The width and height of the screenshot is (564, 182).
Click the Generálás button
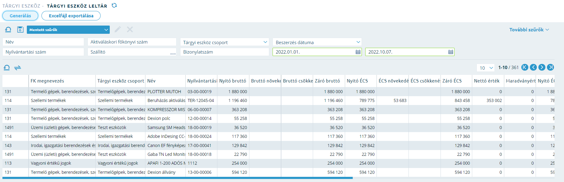pyautogui.click(x=20, y=16)
